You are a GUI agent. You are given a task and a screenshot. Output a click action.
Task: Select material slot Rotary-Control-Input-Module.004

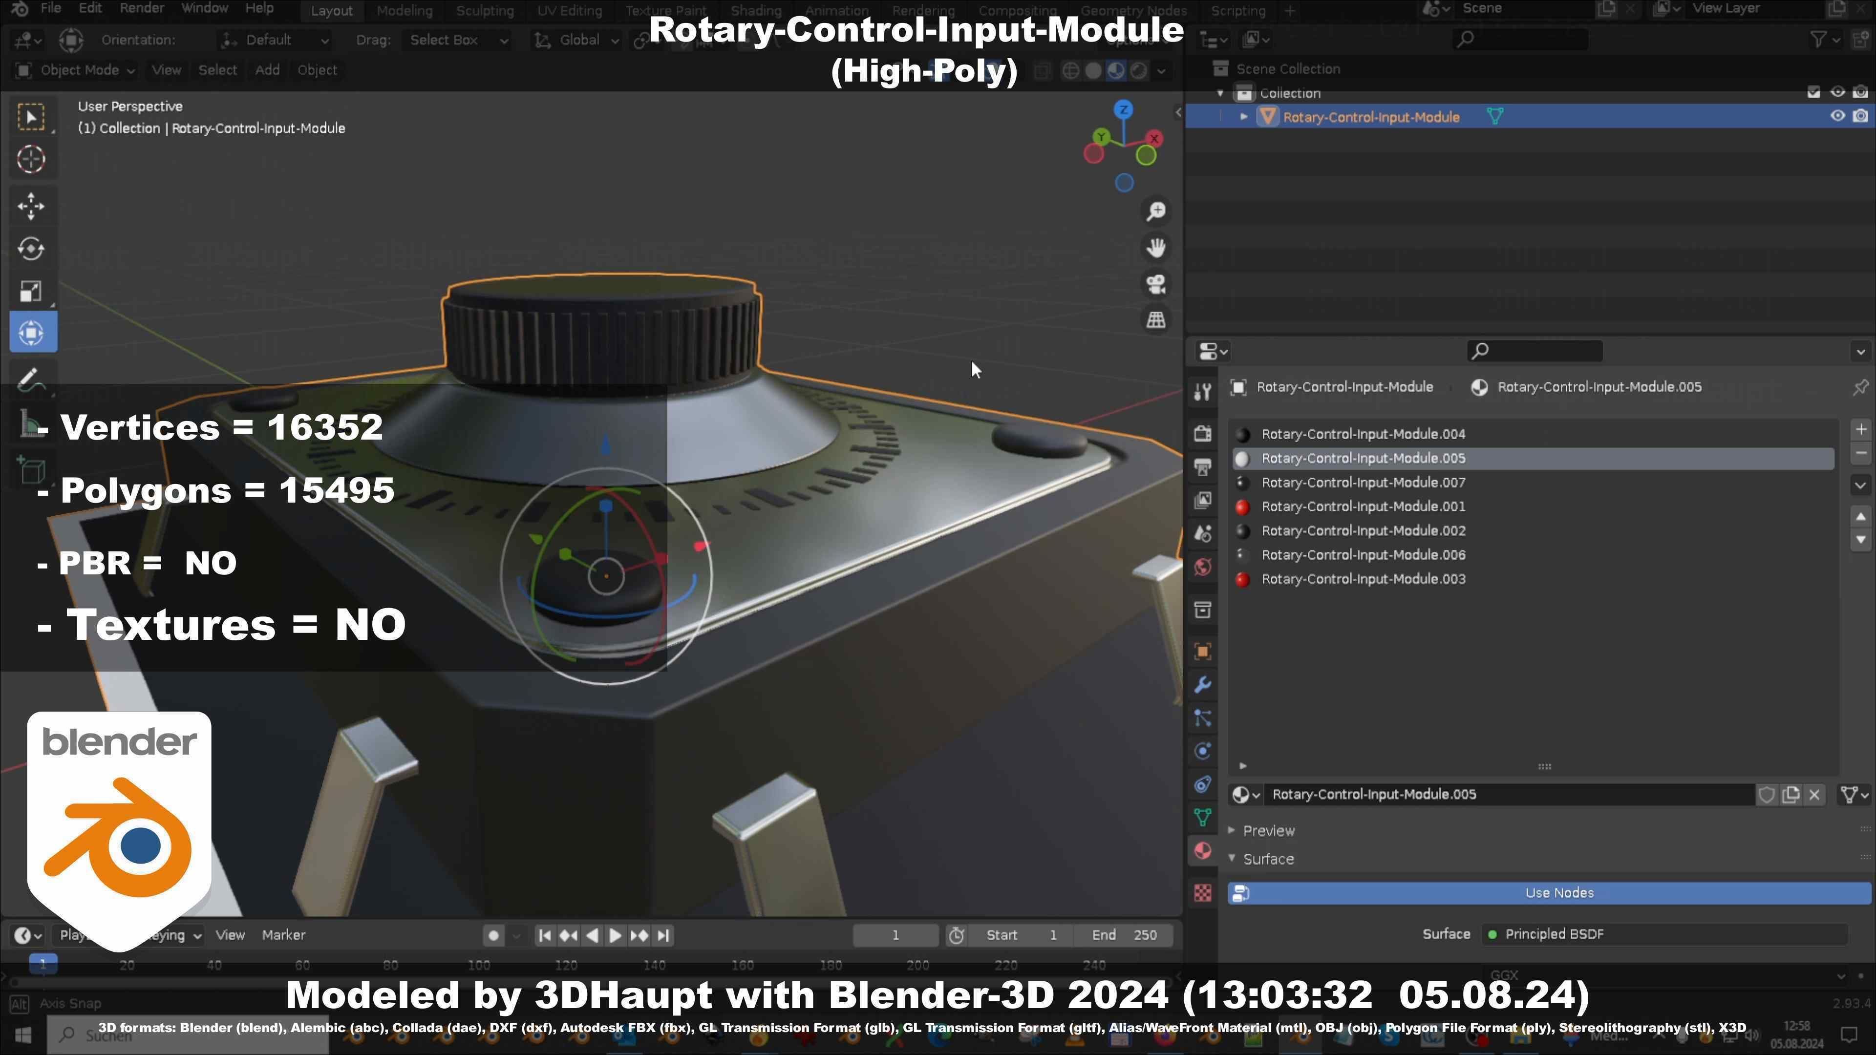1532,435
